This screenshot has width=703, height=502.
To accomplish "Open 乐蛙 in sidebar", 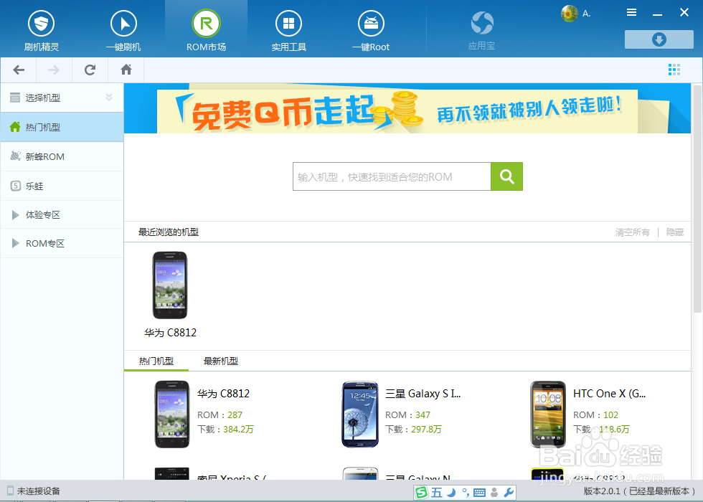I will (62, 186).
